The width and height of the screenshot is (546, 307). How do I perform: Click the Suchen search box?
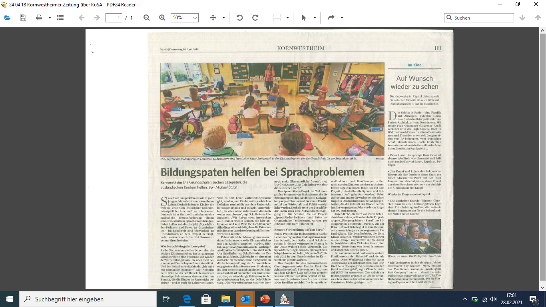482,18
